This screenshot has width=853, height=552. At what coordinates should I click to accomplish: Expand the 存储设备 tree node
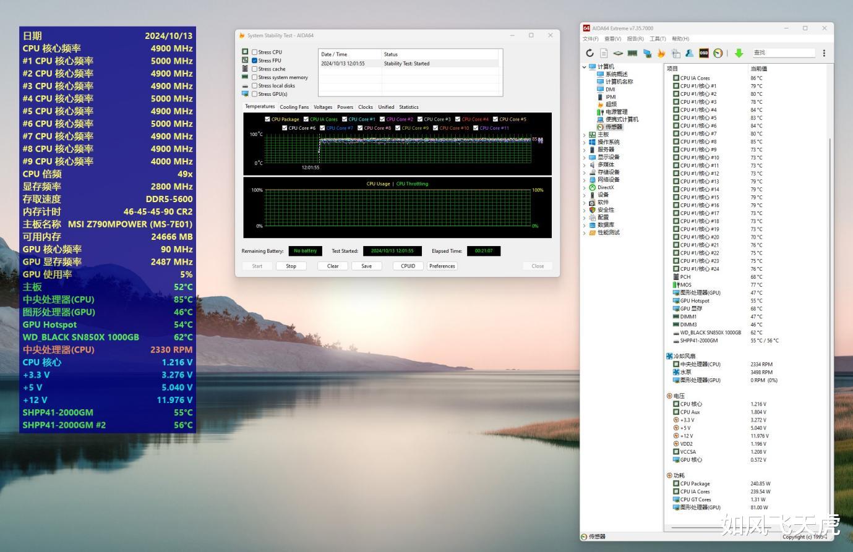(x=585, y=172)
